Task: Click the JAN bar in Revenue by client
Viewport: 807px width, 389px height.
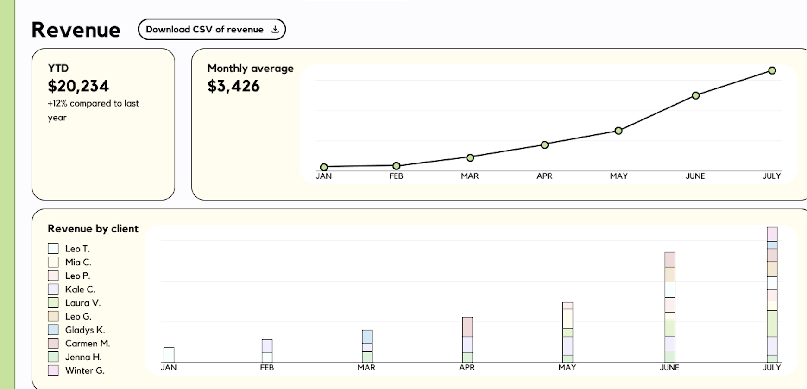Action: [169, 355]
